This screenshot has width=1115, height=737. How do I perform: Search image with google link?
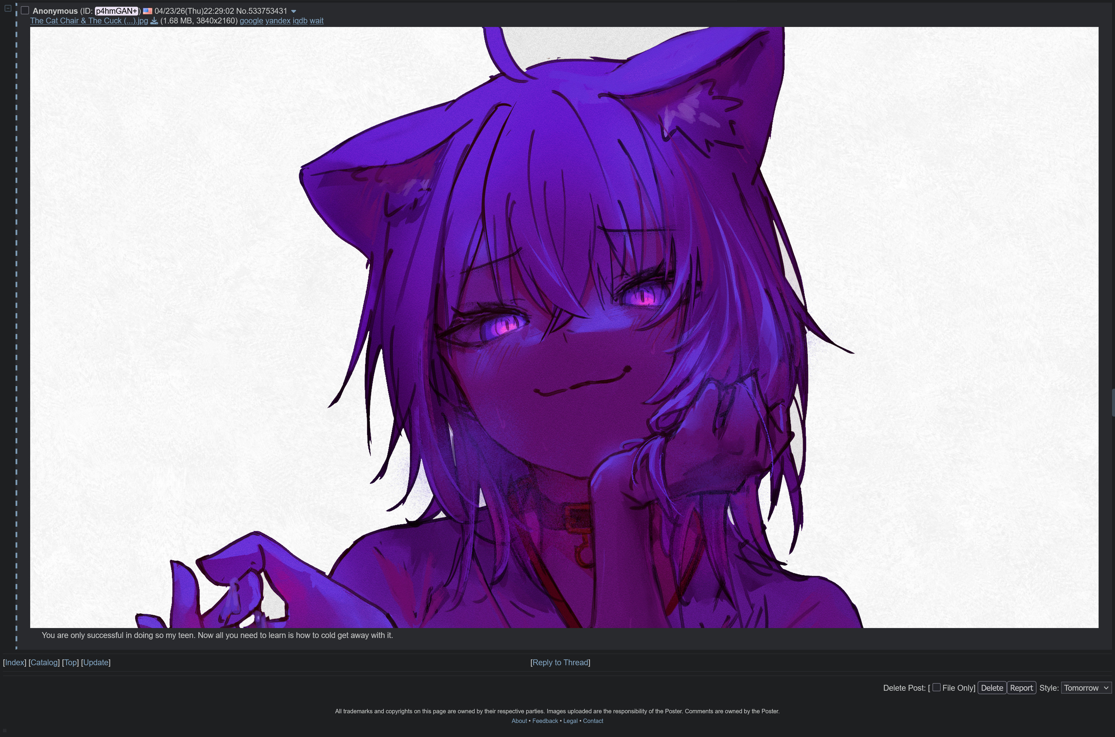point(251,21)
